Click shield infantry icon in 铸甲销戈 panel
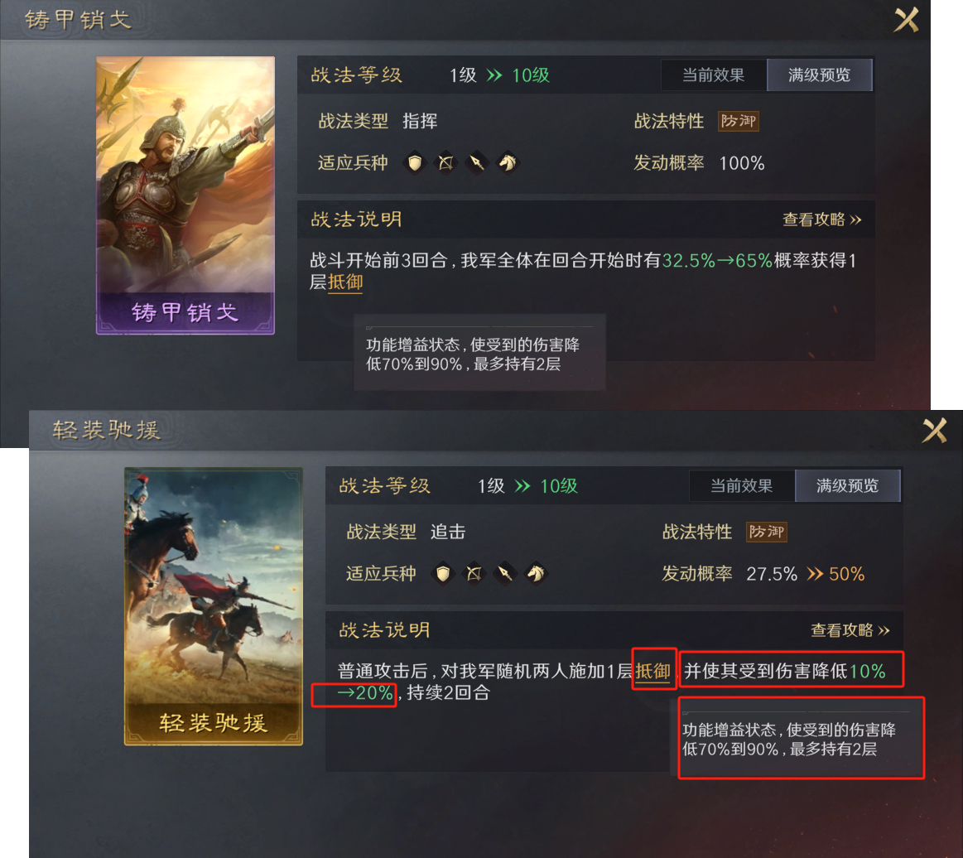The width and height of the screenshot is (963, 858). click(415, 163)
